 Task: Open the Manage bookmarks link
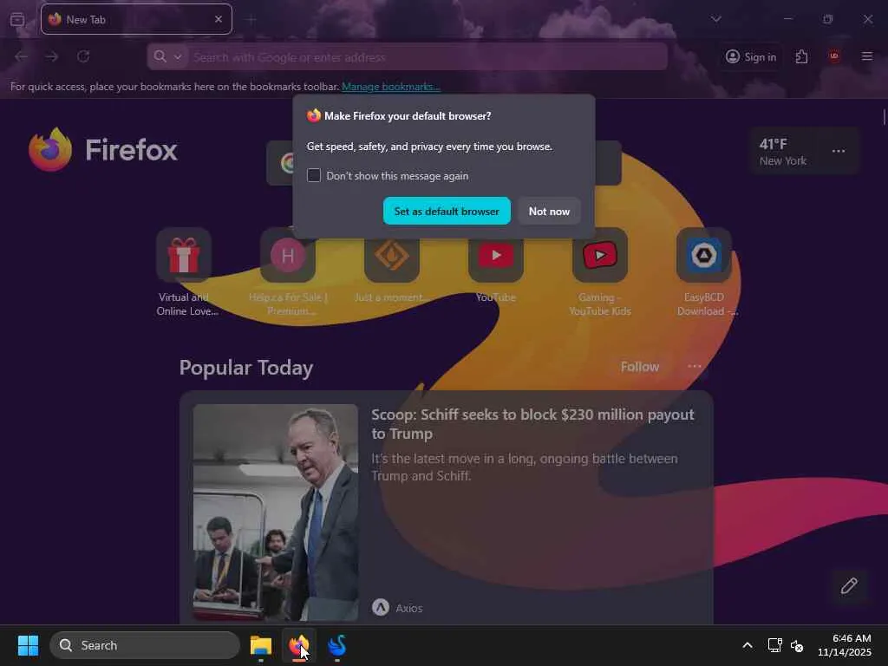[x=391, y=87]
